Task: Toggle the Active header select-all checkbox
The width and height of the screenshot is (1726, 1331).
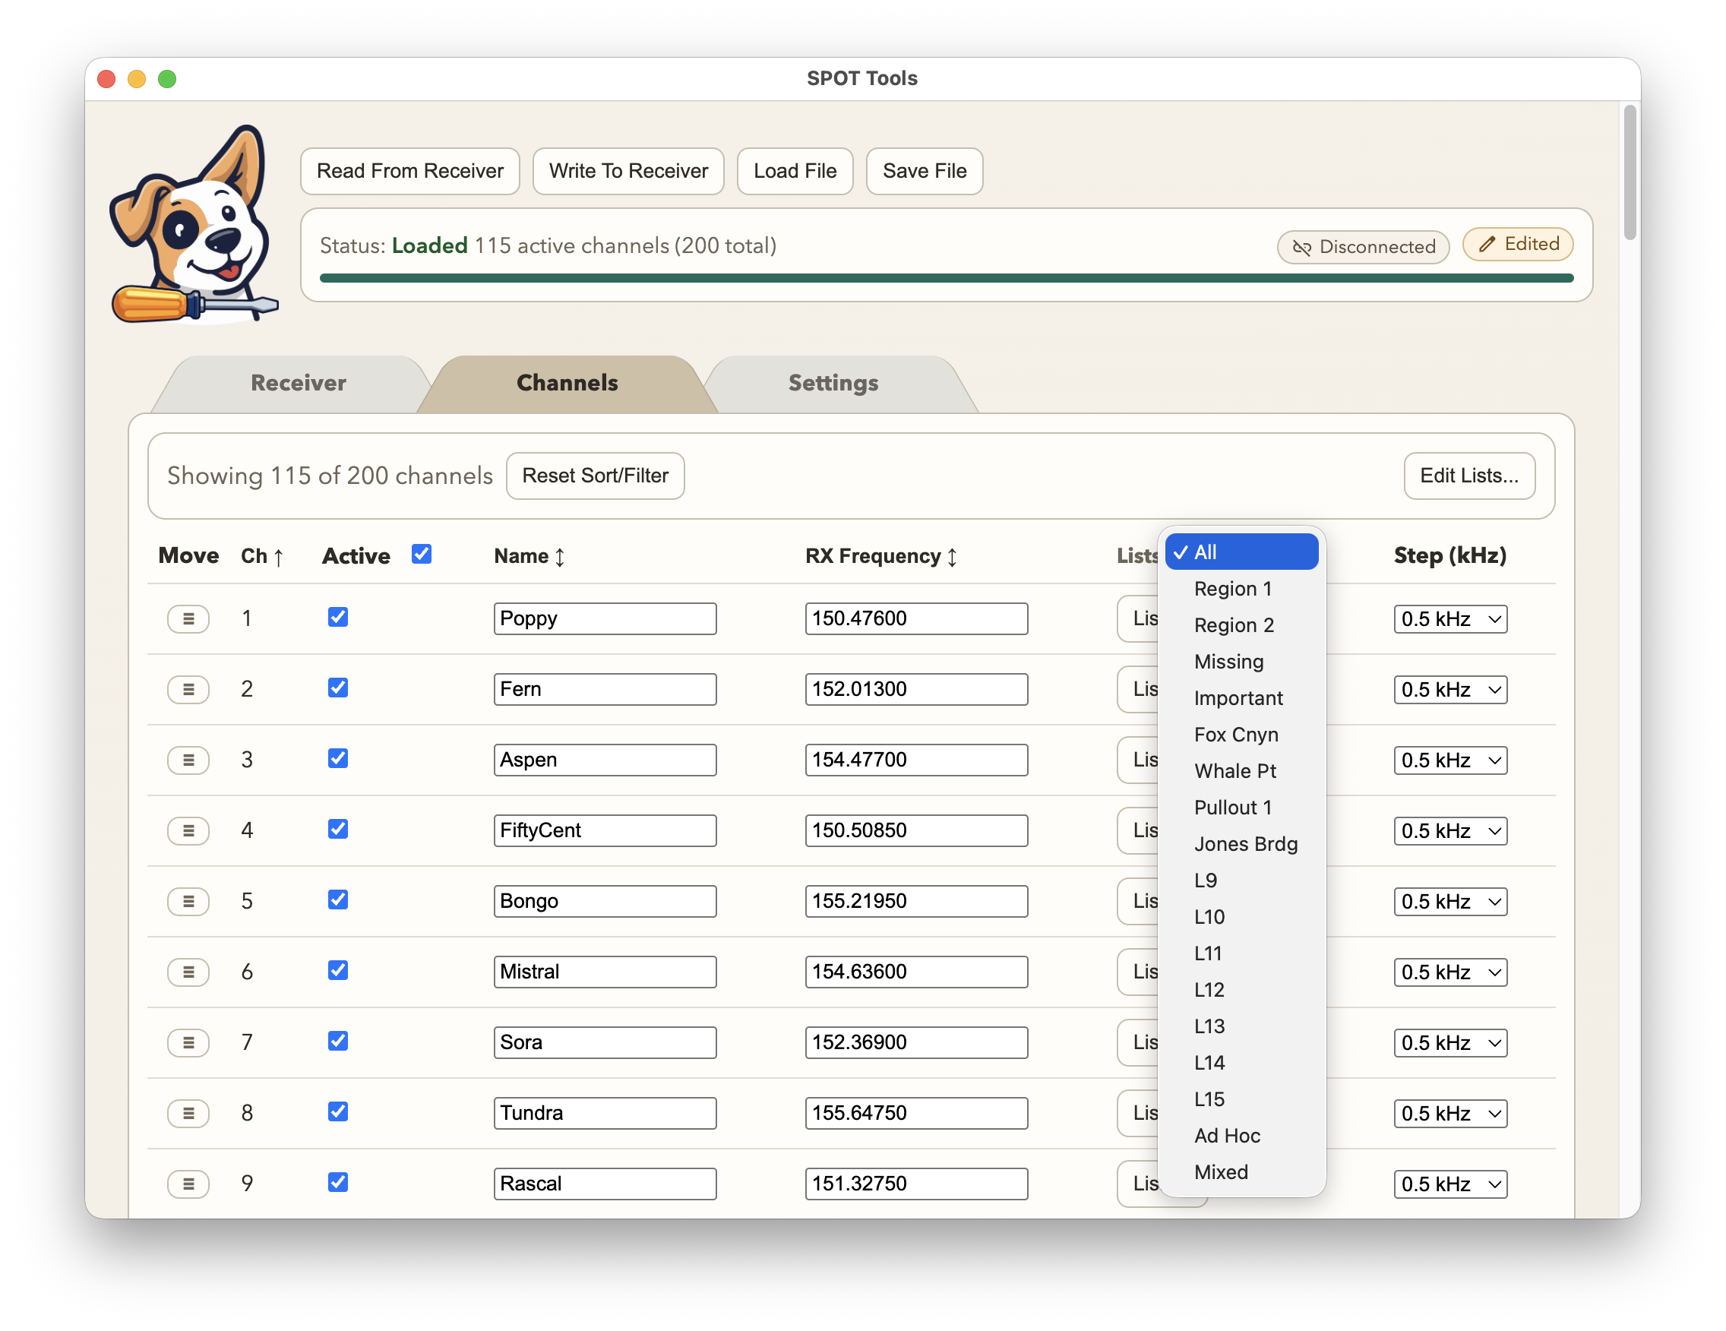Action: click(421, 554)
